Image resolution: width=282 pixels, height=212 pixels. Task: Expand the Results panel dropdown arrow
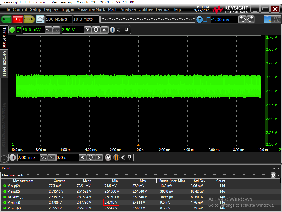click(x=274, y=168)
